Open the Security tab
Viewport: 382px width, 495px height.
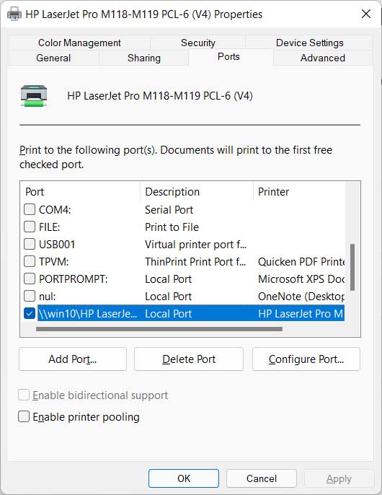198,43
